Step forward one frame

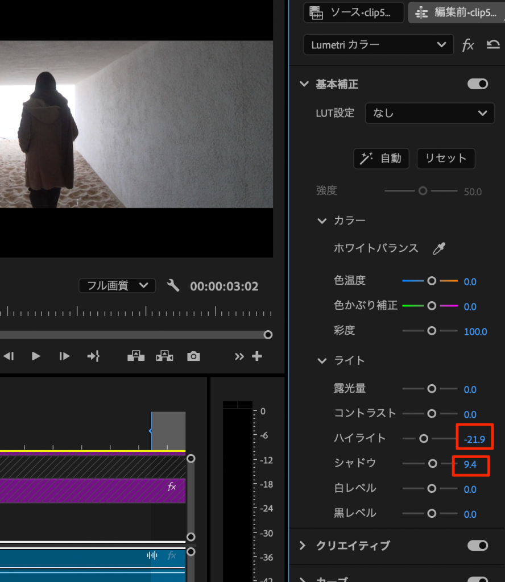pos(64,356)
